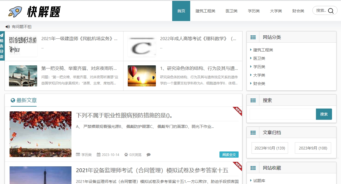Click the blurred letter C thumbnail
Screen dimensions: 341x184
[142, 46]
